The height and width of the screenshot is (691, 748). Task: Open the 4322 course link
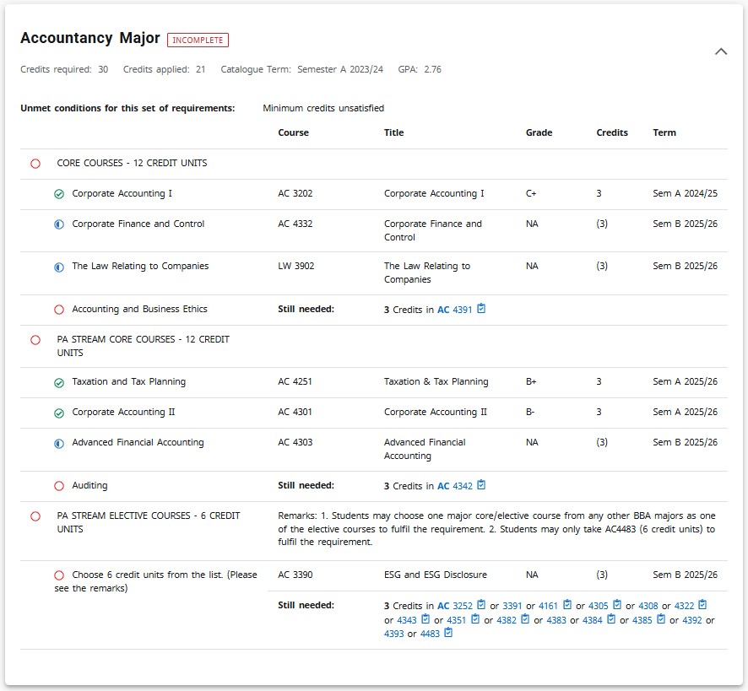pos(684,606)
